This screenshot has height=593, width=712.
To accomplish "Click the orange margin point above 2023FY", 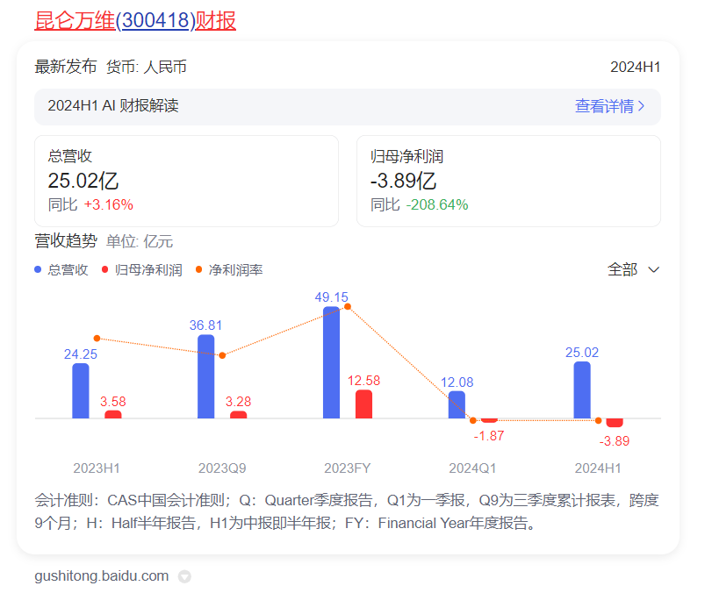I will pyautogui.click(x=348, y=307).
